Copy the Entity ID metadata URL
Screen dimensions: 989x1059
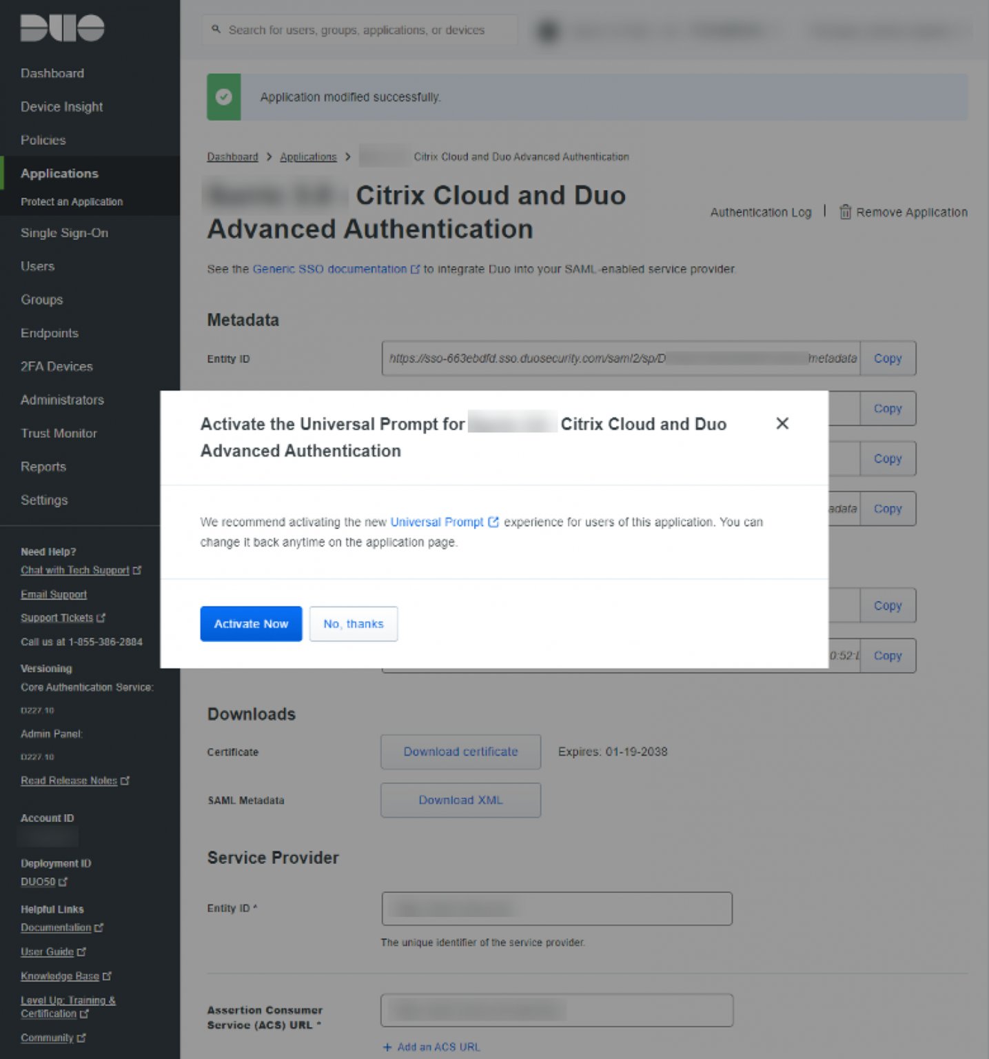[888, 359]
